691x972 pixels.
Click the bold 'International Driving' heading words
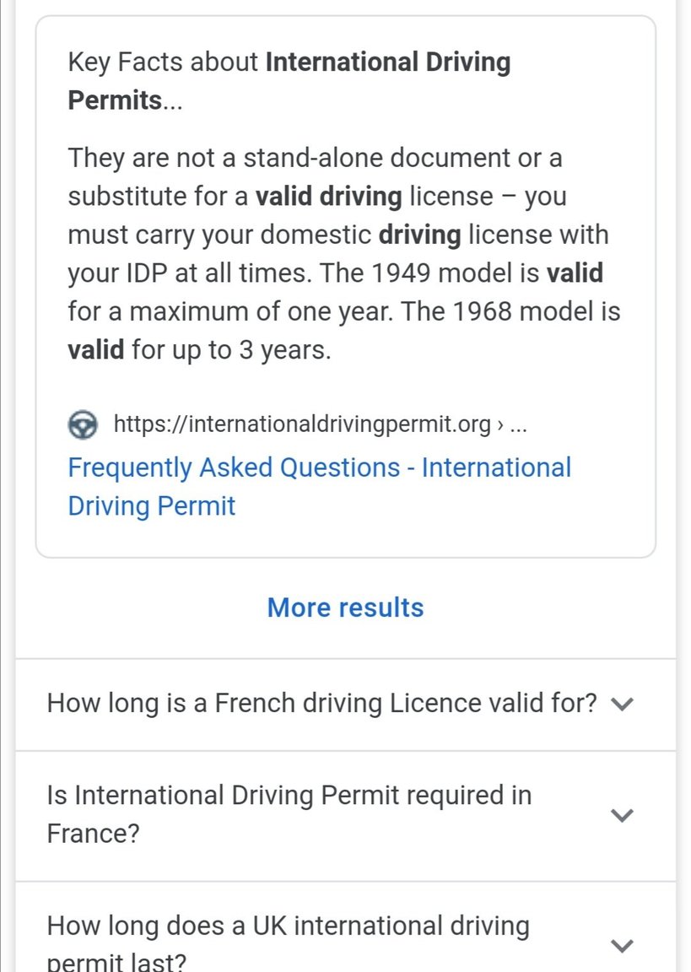pyautogui.click(x=388, y=62)
